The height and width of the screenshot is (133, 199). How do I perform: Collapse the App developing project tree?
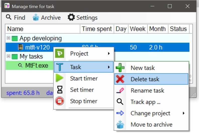tap(8, 38)
